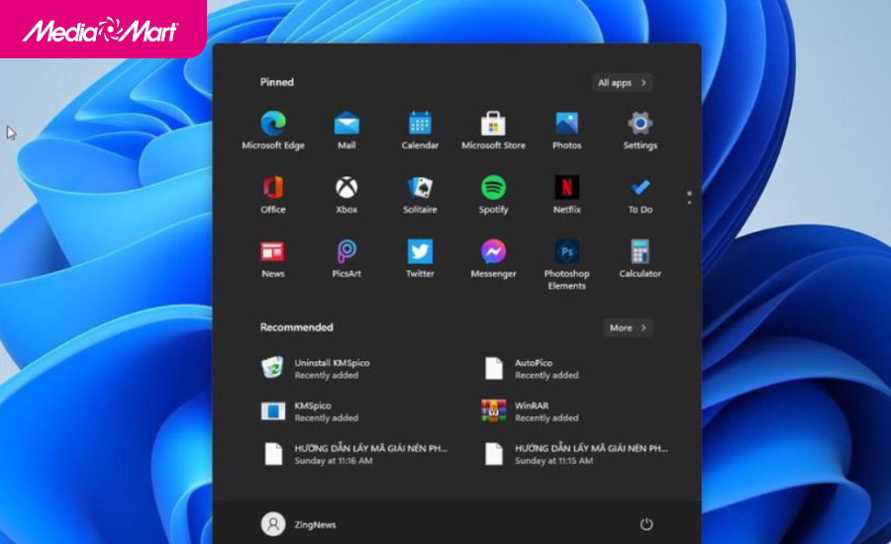This screenshot has width=891, height=544.
Task: Click the MediaMart logo
Action: point(101,30)
